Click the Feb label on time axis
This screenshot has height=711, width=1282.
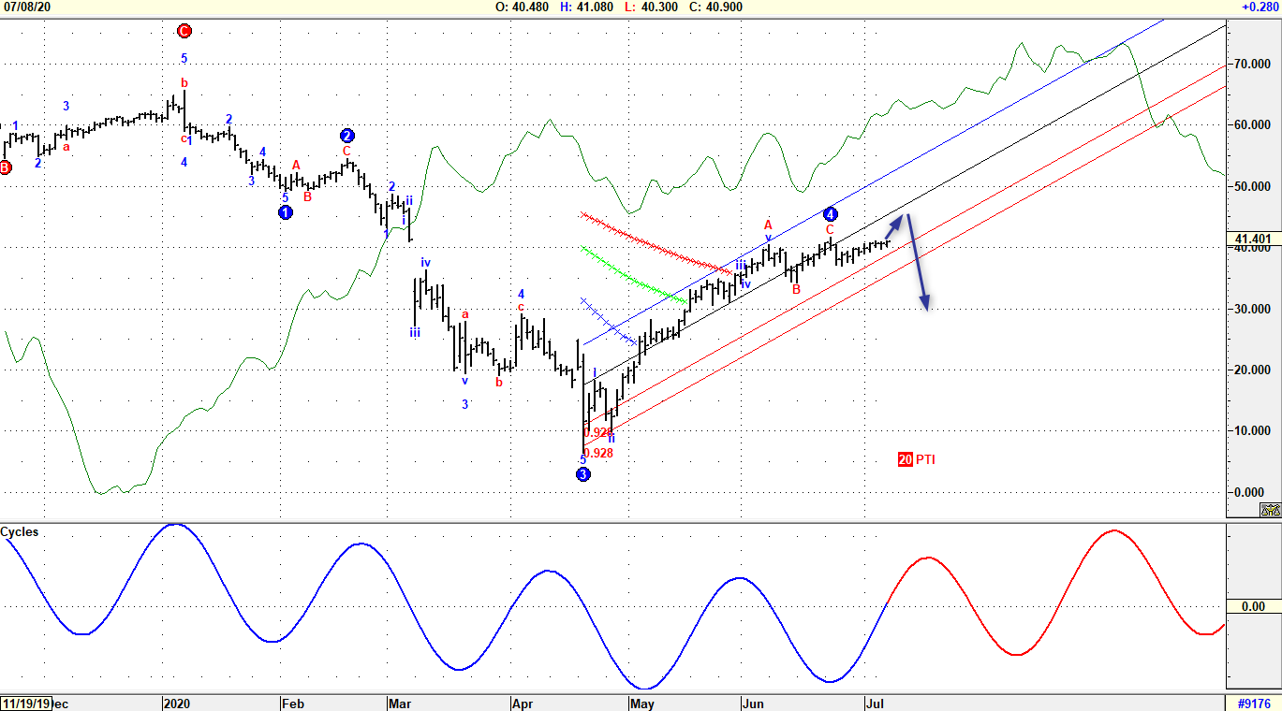tap(291, 704)
